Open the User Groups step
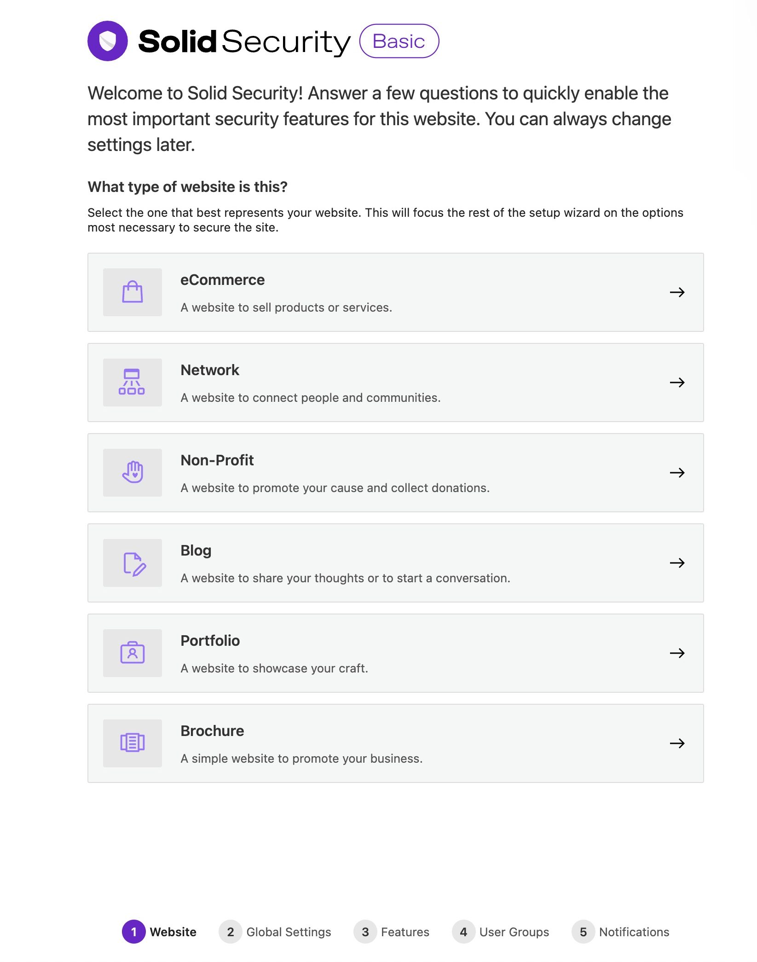Viewport: 757px width, 962px height. (x=501, y=932)
